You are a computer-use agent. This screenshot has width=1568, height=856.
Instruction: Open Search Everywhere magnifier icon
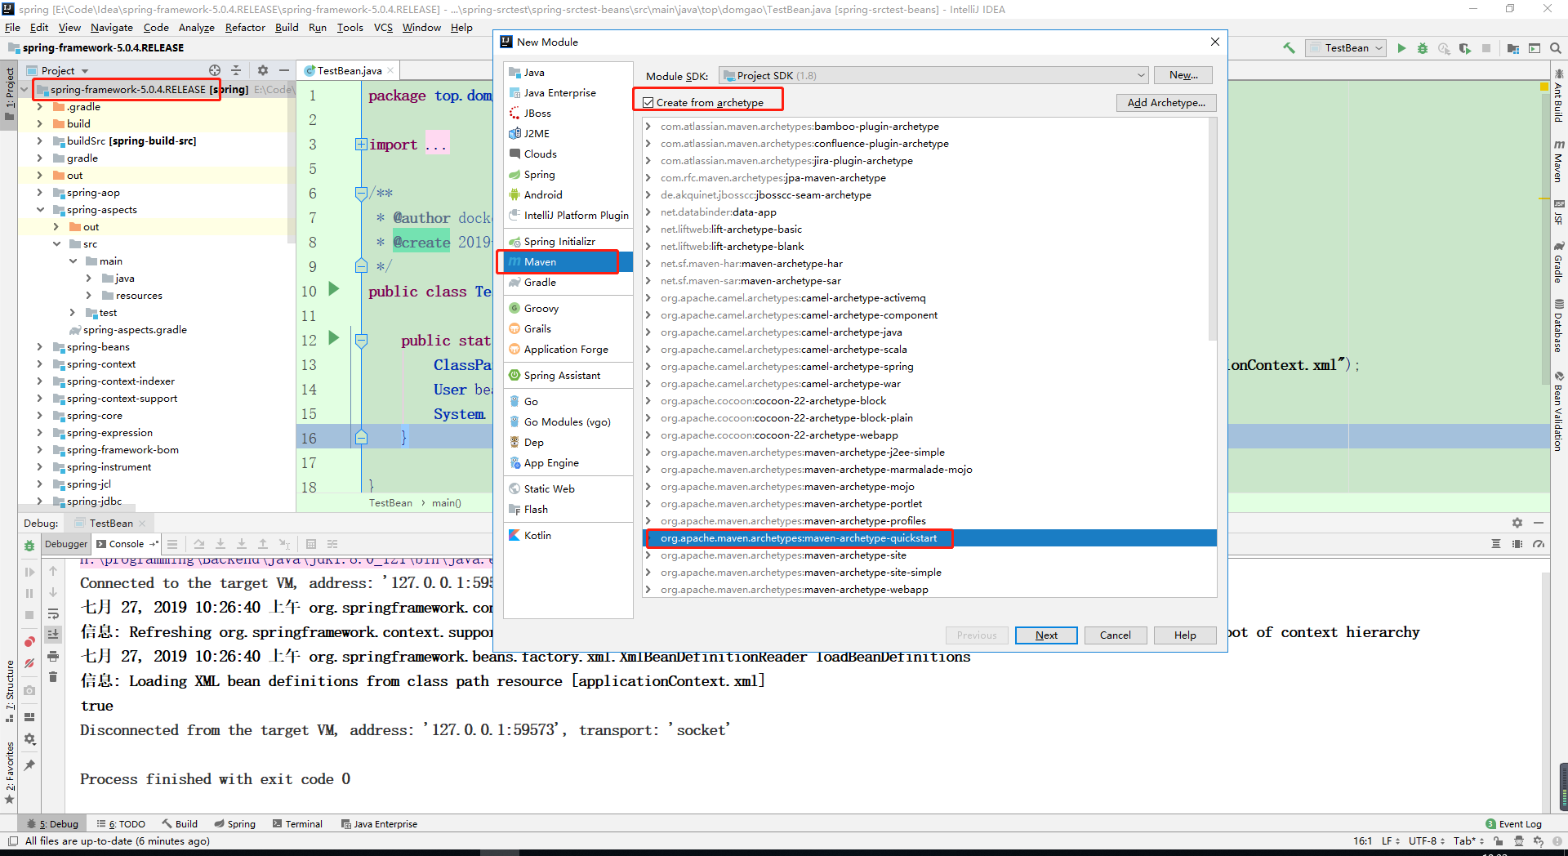[x=1556, y=48]
